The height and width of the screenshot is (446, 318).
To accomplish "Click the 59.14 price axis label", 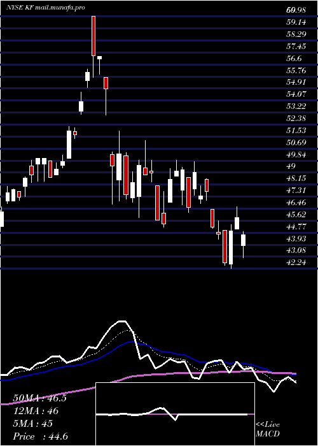I will (296, 22).
